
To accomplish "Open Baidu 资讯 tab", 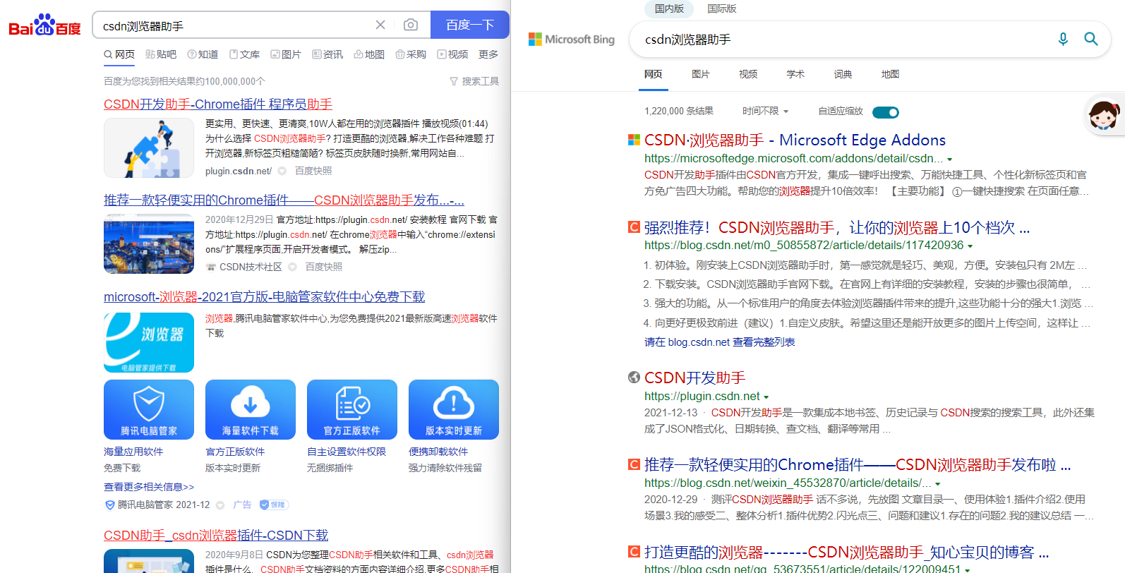I will (x=327, y=54).
